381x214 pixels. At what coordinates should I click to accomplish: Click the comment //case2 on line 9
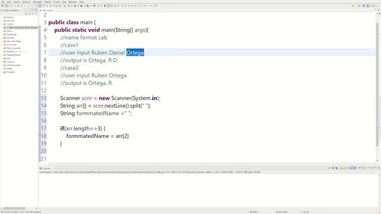pyautogui.click(x=69, y=68)
